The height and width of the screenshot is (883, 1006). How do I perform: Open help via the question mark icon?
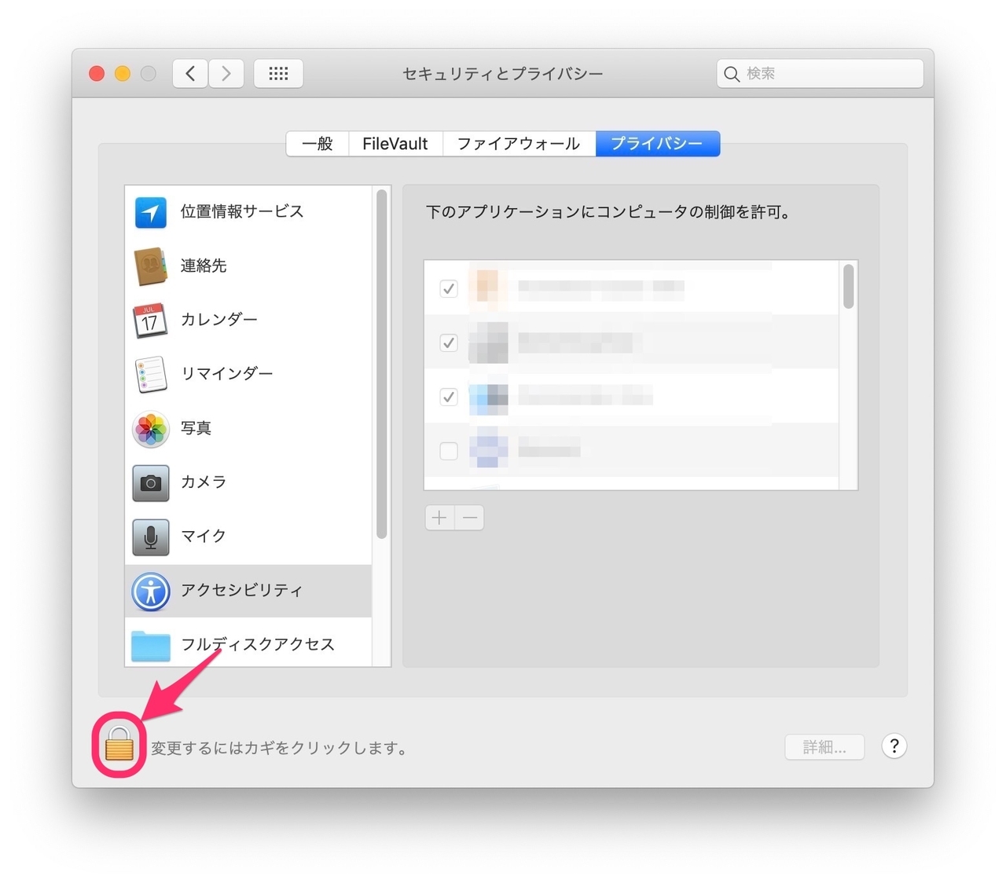894,746
